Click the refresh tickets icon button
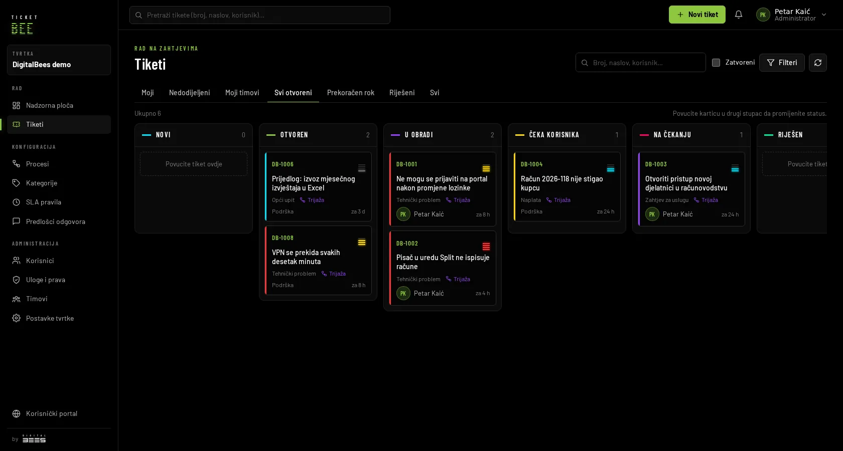This screenshot has width=843, height=451. [817, 63]
